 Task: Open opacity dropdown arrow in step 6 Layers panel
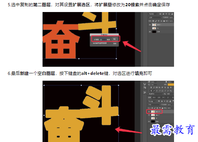[173, 105]
